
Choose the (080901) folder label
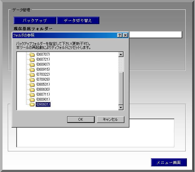(43, 99)
